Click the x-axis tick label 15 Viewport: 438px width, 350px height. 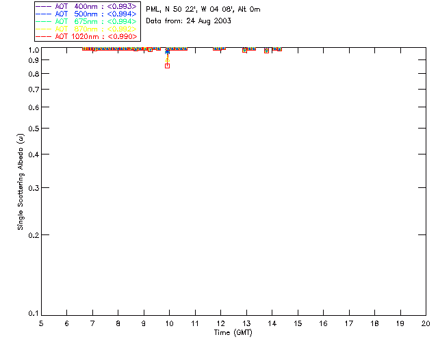coord(298,323)
